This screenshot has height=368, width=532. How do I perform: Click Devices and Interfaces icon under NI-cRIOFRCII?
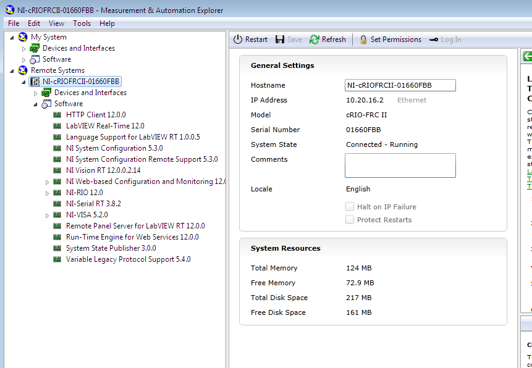pyautogui.click(x=46, y=93)
